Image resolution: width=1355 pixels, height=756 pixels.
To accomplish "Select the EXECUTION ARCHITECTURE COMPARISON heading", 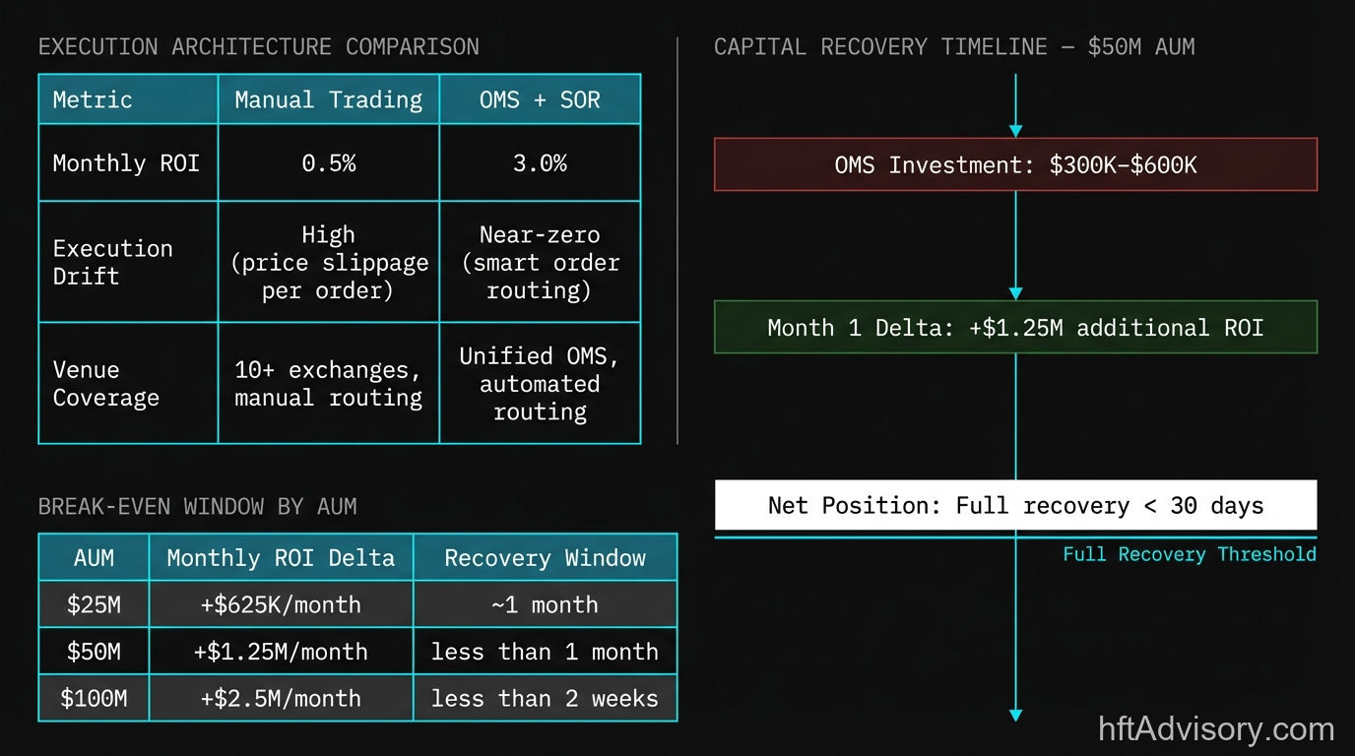I will pyautogui.click(x=258, y=46).
